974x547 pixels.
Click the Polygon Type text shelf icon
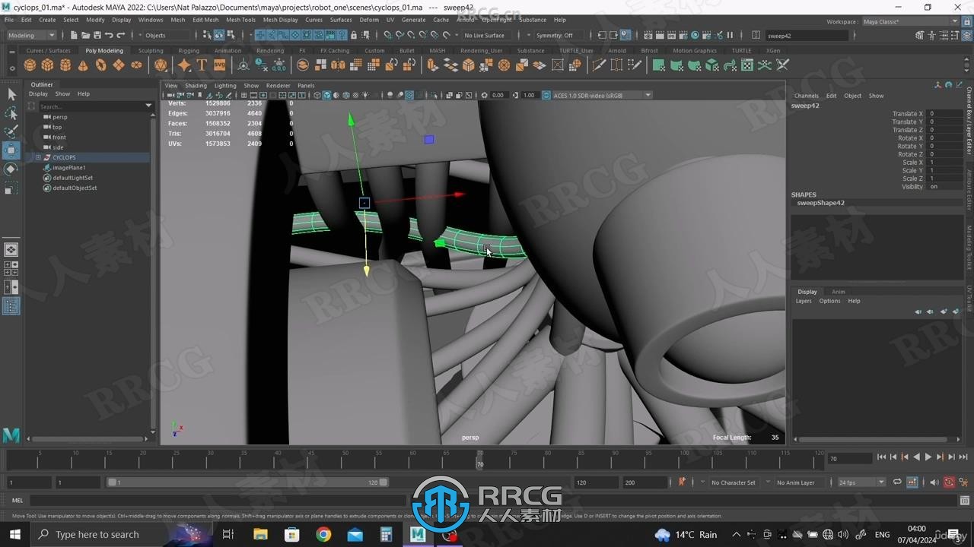click(x=202, y=65)
